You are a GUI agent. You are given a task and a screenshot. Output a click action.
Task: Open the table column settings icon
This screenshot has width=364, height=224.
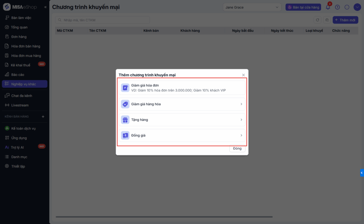(x=327, y=20)
